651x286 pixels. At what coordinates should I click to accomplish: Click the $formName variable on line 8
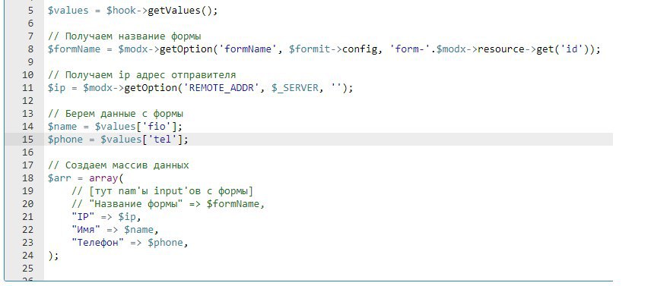coord(74,49)
